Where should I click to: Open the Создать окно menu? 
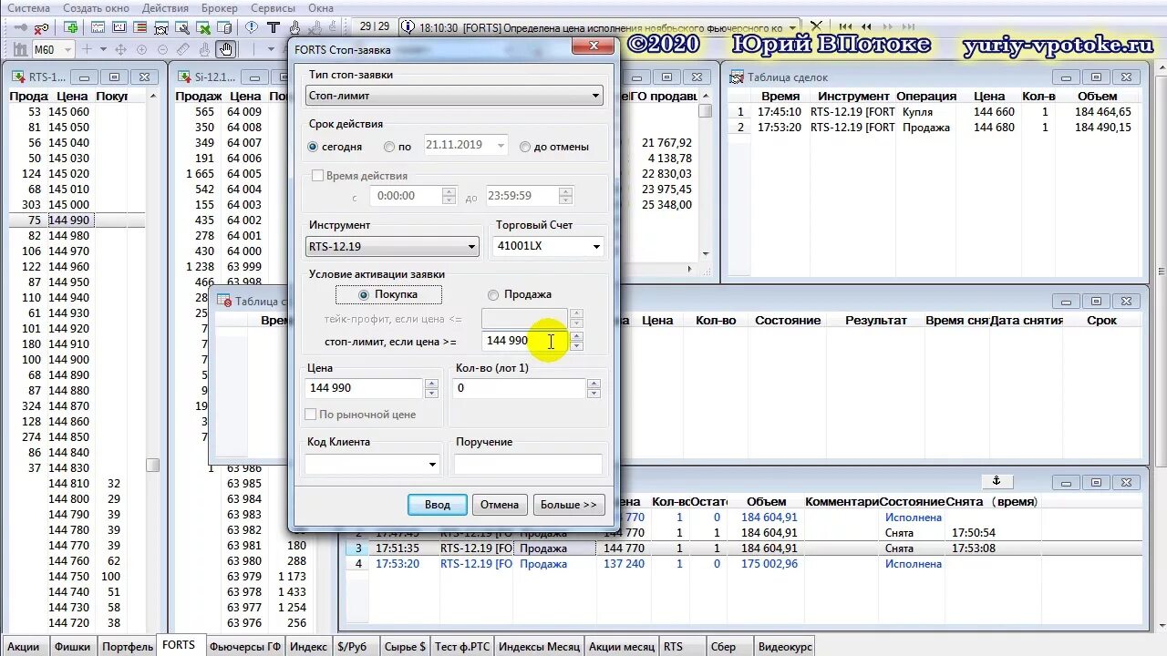coord(96,7)
